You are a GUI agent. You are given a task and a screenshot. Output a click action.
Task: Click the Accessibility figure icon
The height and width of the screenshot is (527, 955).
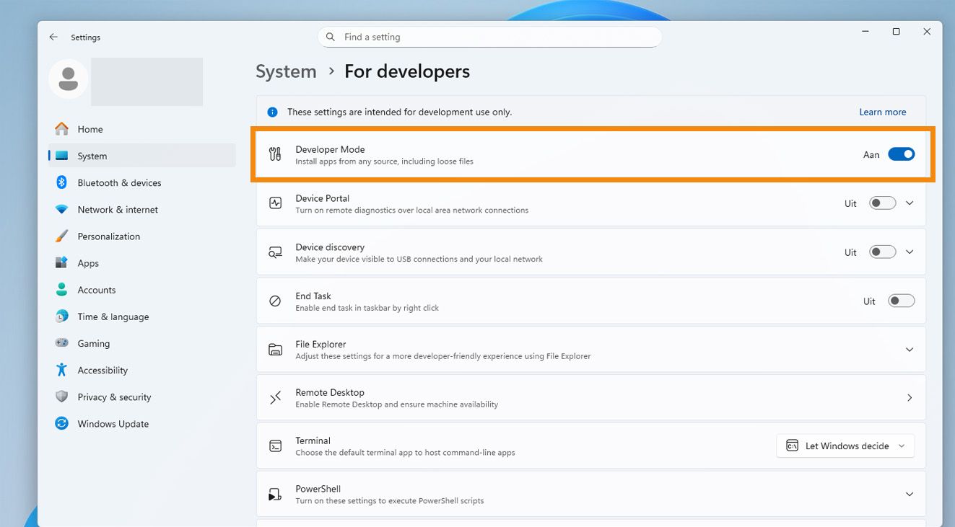[62, 370]
